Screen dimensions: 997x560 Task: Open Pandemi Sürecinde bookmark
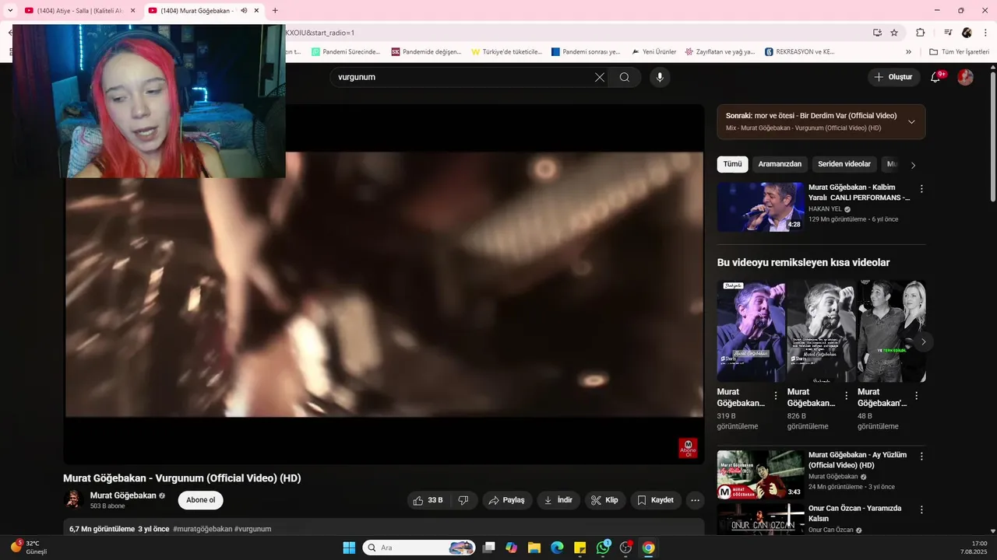(346, 52)
